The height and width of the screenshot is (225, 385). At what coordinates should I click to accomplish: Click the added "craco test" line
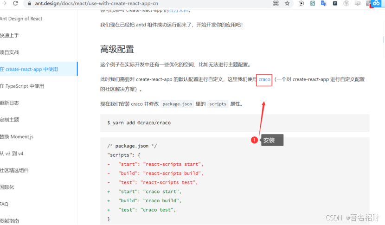click(x=141, y=210)
